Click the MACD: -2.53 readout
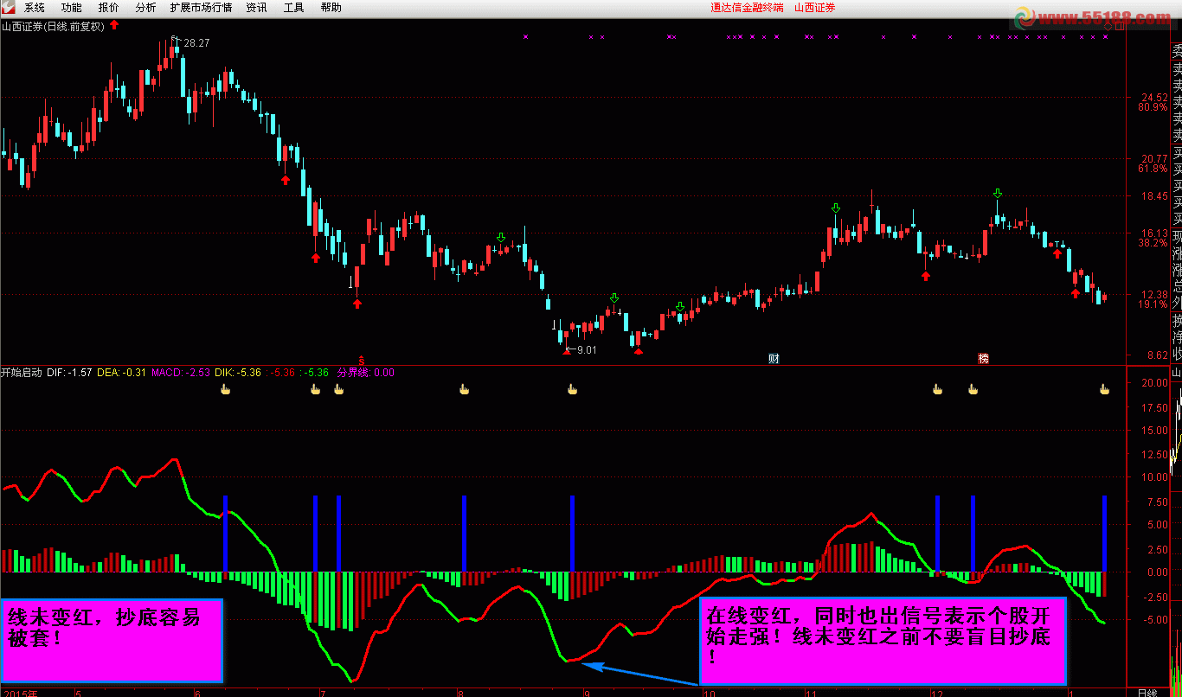This screenshot has height=697, width=1182. point(181,373)
